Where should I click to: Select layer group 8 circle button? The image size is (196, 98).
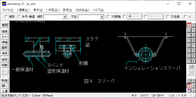click(194, 81)
